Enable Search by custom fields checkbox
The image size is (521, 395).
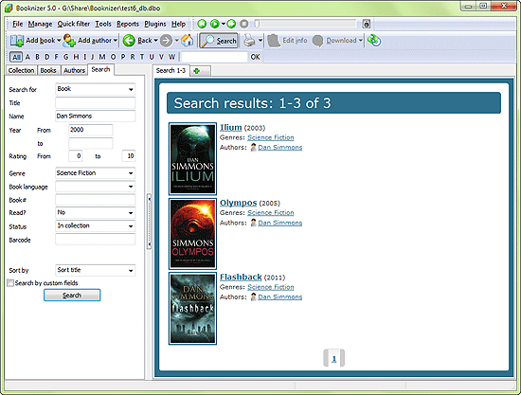(x=10, y=283)
